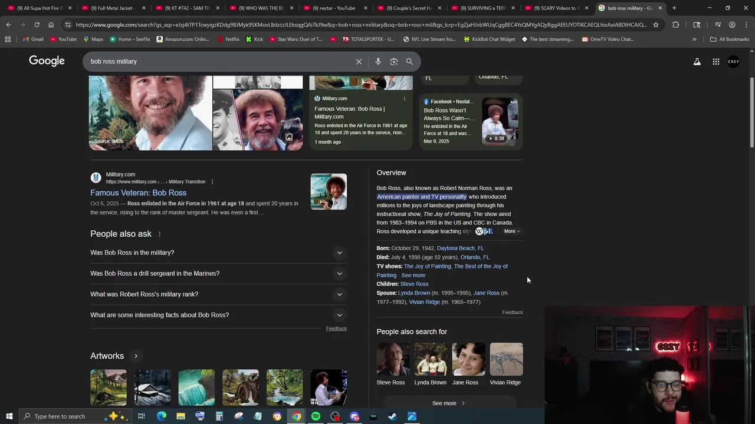Reload the current page

pos(37,25)
